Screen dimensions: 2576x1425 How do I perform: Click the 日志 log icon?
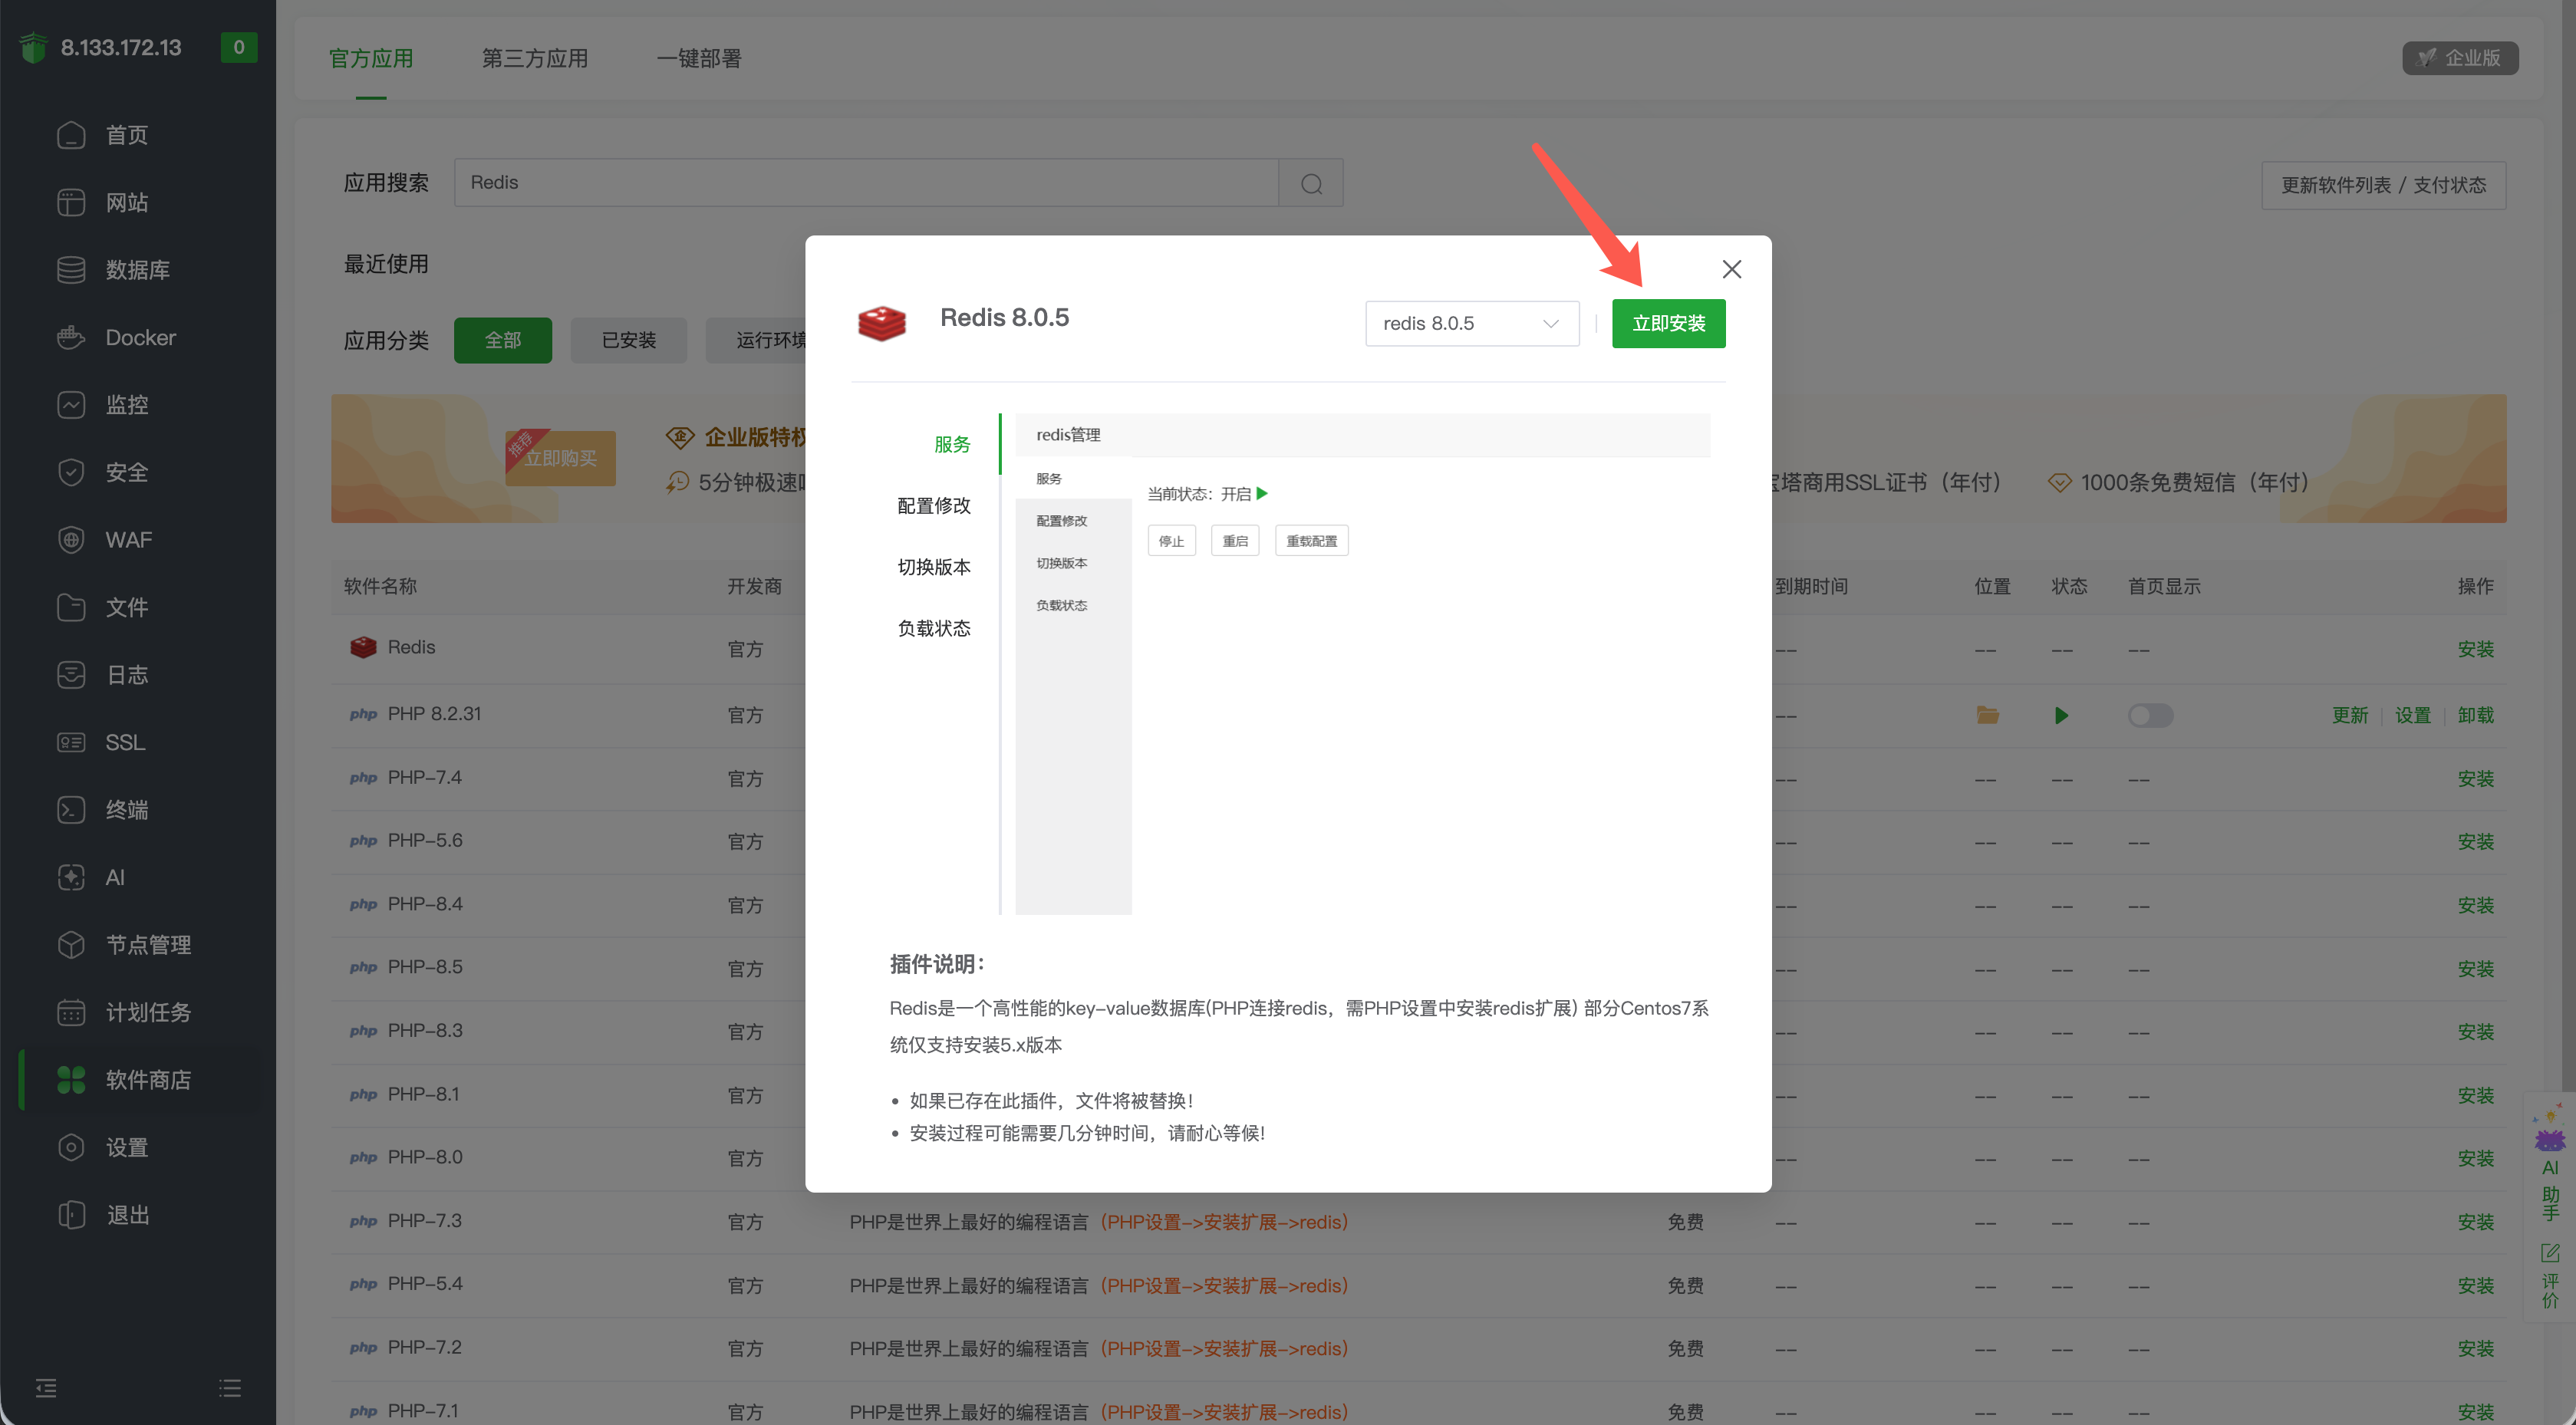pos(71,675)
